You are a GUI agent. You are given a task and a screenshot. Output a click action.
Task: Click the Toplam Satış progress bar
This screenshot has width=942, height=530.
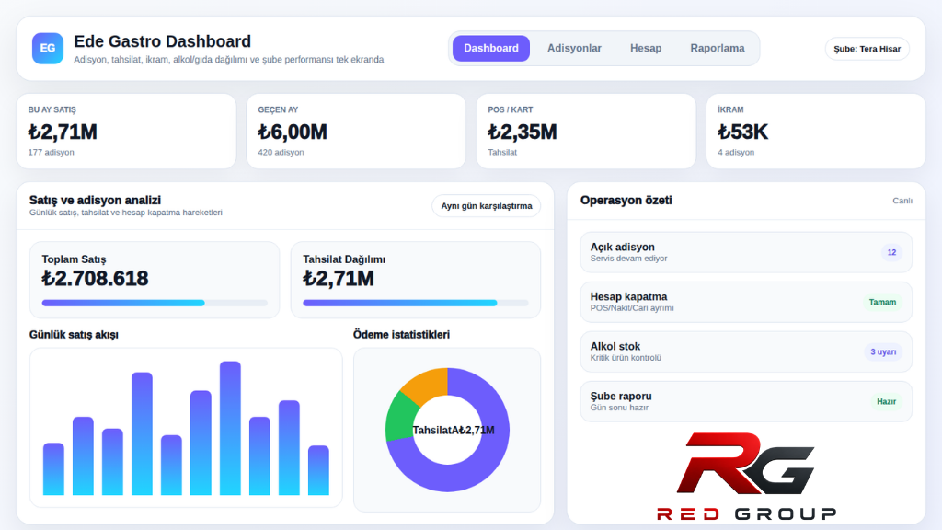click(x=155, y=303)
